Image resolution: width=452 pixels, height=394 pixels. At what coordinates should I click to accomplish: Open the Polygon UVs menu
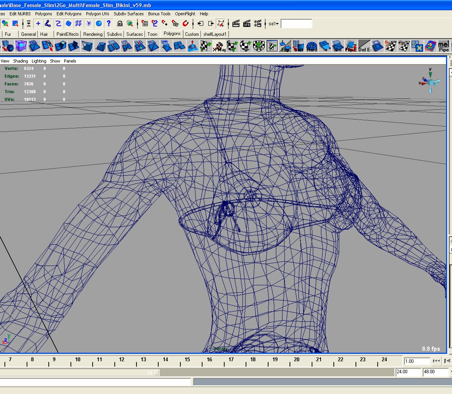[98, 14]
